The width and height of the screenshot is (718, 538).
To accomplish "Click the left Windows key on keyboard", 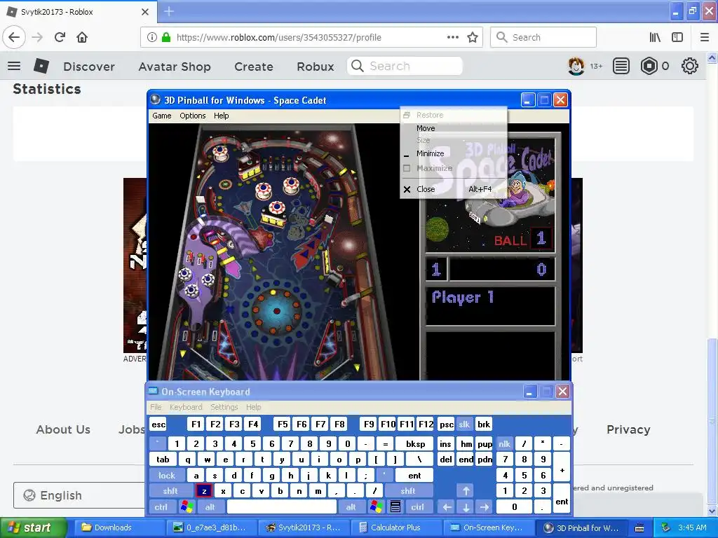I will point(187,507).
